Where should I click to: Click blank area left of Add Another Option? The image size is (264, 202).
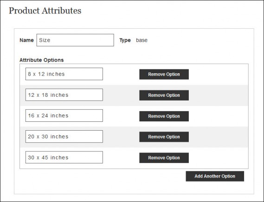[x=101, y=176]
